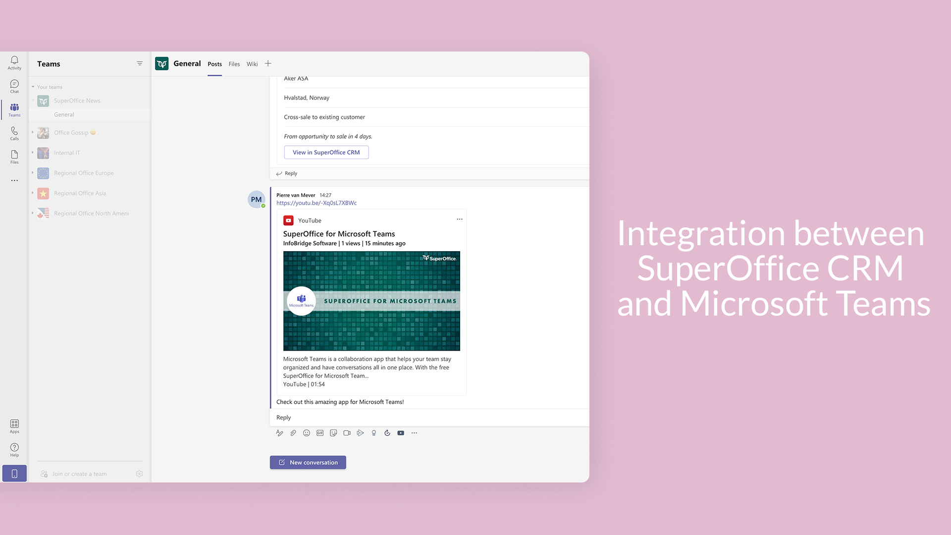Viewport: 951px width, 535px height.
Task: Switch to the Posts tab
Action: point(214,64)
